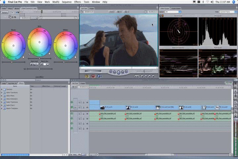Toggle the lock on track A1
The image size is (238, 159).
coord(84,114)
